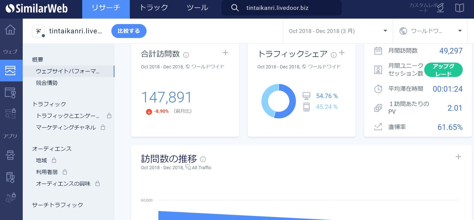Click the オーディエンス section heading
The image size is (474, 220).
pos(52,149)
